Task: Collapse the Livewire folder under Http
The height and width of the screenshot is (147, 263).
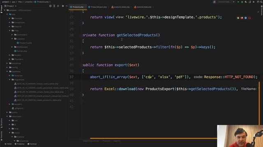Action: tap(12, 39)
